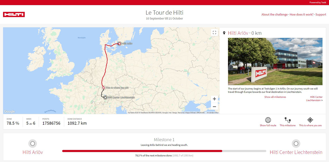Viewport: 329px width, 162px height.
Task: Click the 1092.7 km done distance value
Action: [x=77, y=123]
